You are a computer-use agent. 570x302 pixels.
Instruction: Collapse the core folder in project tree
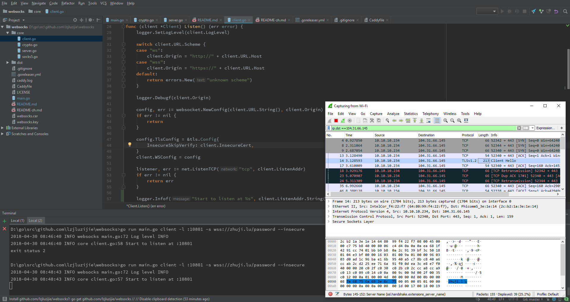coord(8,33)
